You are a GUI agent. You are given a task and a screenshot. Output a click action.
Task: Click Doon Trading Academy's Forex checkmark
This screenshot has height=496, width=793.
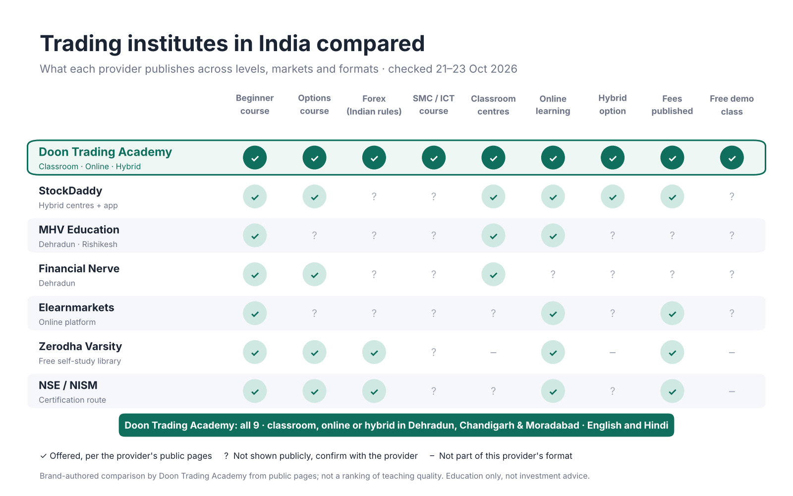tap(374, 158)
